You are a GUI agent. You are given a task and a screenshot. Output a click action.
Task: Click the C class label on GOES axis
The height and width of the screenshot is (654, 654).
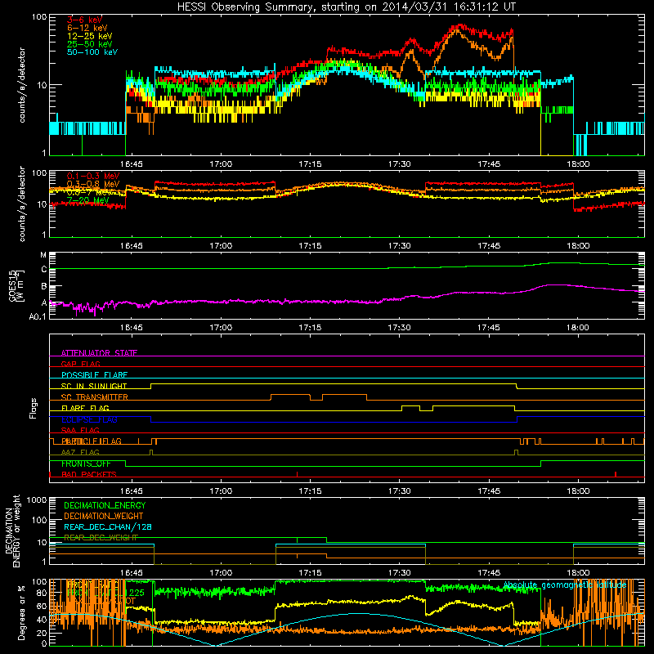click(x=44, y=270)
